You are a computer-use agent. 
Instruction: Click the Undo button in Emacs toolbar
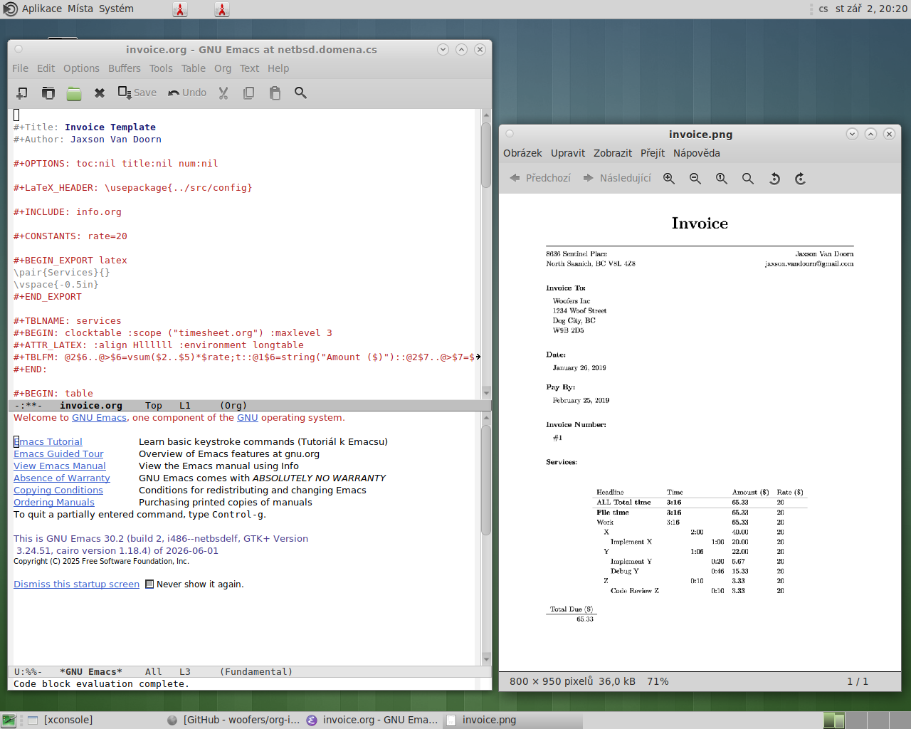pos(187,93)
